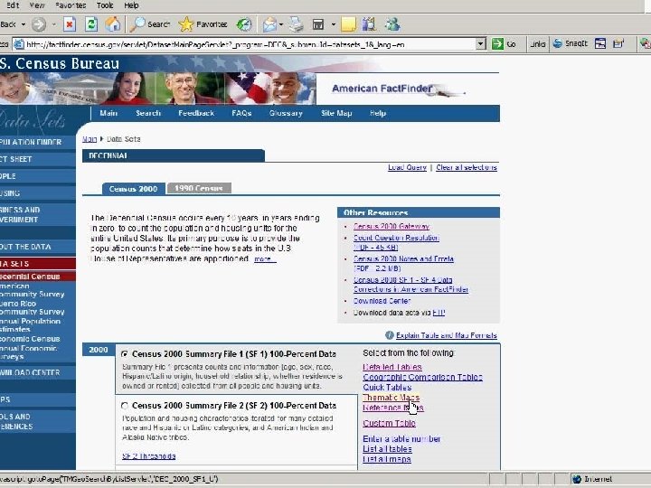Screen dimensions: 651x488
Task: Select Census 2000 Summary File 1 radio button
Action: coord(125,354)
